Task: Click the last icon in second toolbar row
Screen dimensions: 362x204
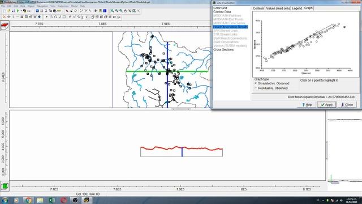Action: pyautogui.click(x=119, y=17)
